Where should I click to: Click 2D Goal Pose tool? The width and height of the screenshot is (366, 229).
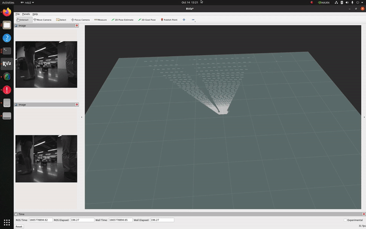click(x=147, y=20)
